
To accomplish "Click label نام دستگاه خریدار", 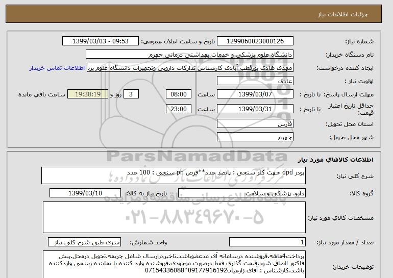I will coord(350,55).
